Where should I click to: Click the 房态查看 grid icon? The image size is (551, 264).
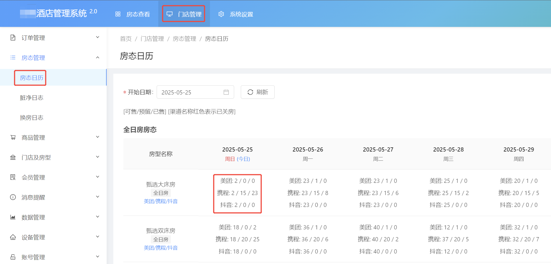pyautogui.click(x=118, y=14)
